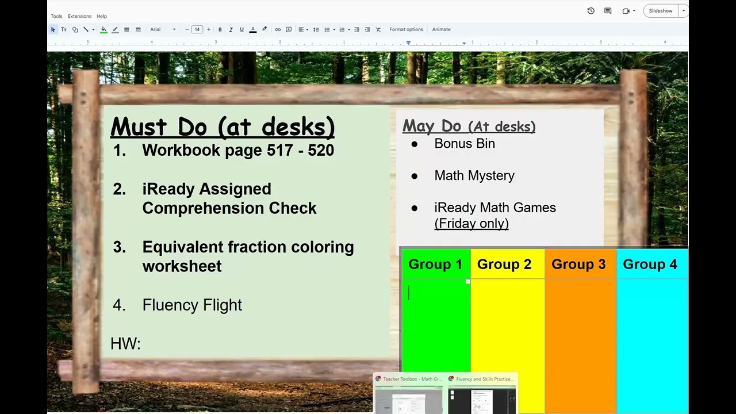Viewport: 736px width, 414px height.
Task: Expand numbered list options arrow
Action: pos(348,29)
